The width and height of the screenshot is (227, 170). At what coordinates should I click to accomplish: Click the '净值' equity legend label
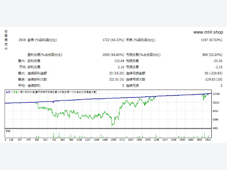15,92
